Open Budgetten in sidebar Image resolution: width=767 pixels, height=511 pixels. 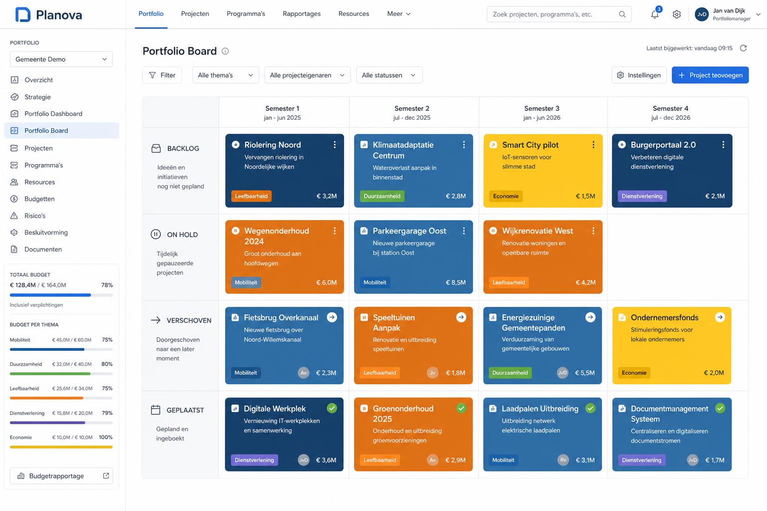[61, 199]
